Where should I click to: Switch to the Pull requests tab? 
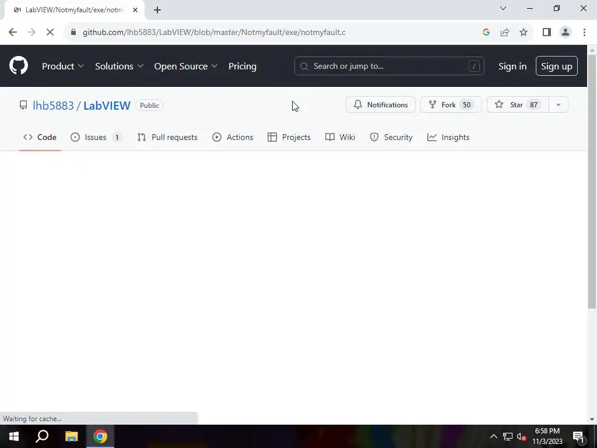[x=167, y=137]
